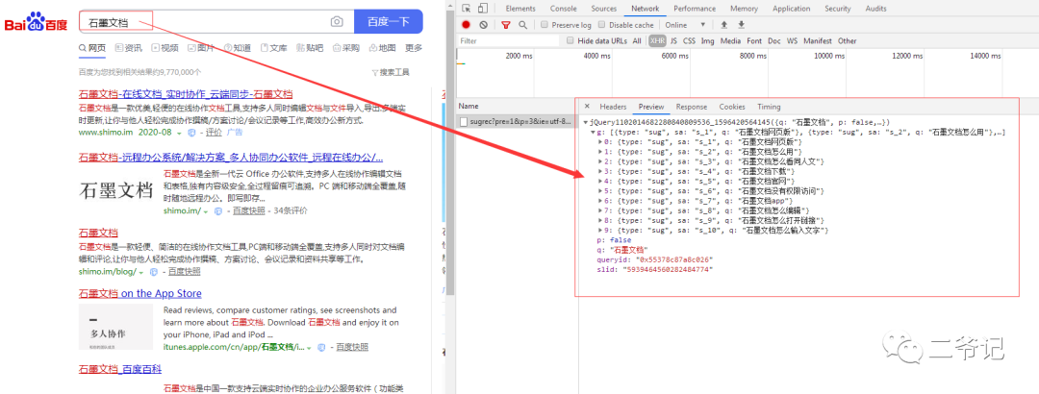Switch to the Elements panel
Screen dimensions: 1039x394
[520, 9]
